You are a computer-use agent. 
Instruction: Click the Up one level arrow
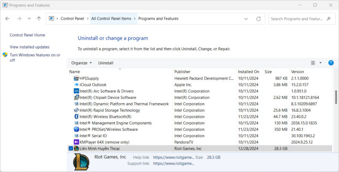[39, 19]
